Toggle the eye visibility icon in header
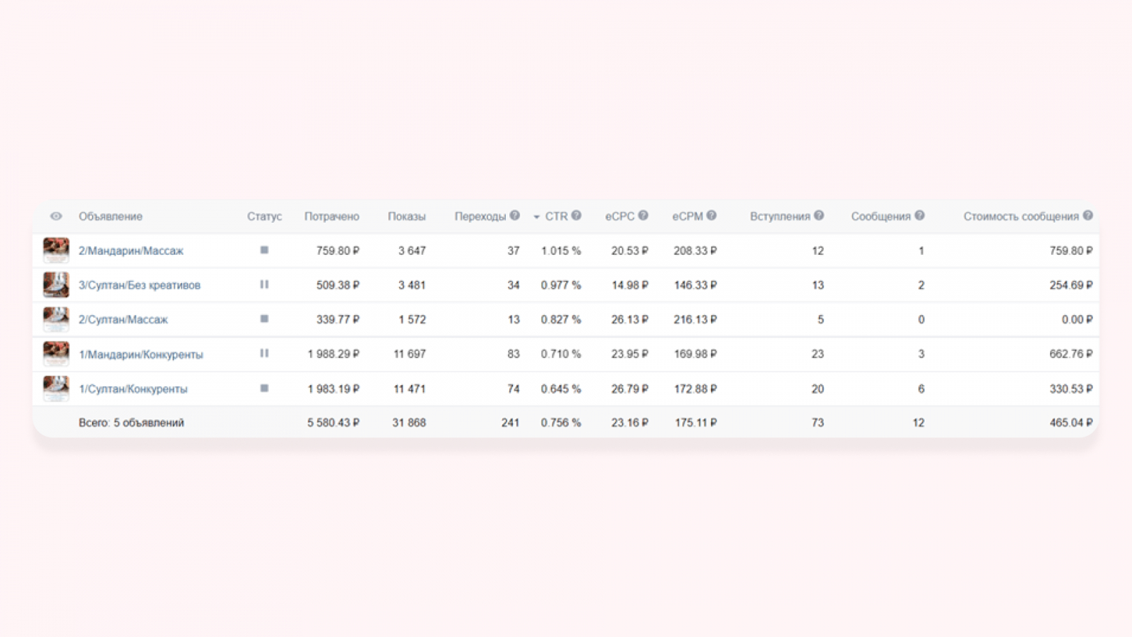The width and height of the screenshot is (1132, 637). tap(56, 217)
